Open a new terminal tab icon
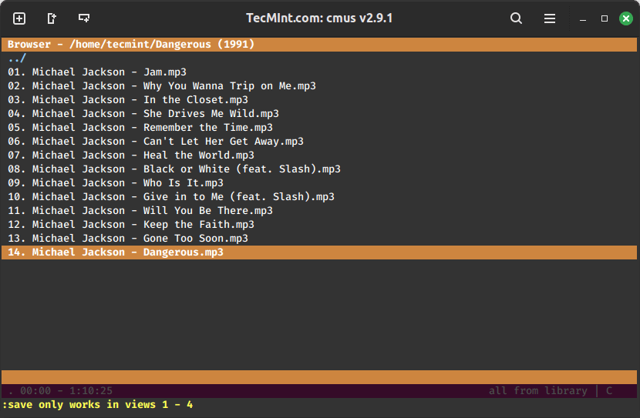640x418 pixels. tap(19, 18)
